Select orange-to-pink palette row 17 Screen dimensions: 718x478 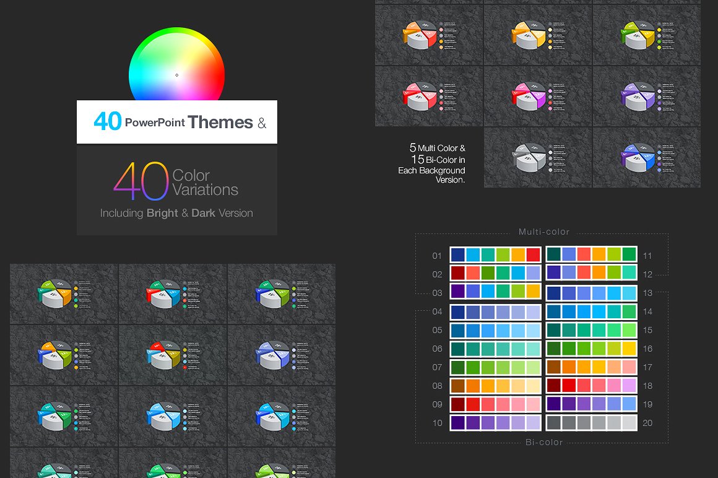591,368
